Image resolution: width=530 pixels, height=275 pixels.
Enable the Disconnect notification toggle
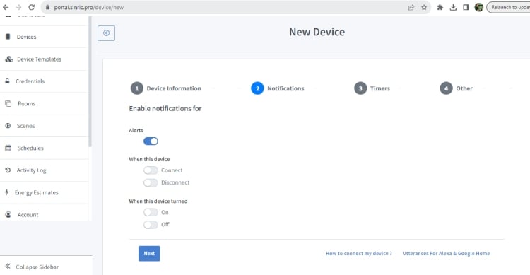(x=151, y=182)
